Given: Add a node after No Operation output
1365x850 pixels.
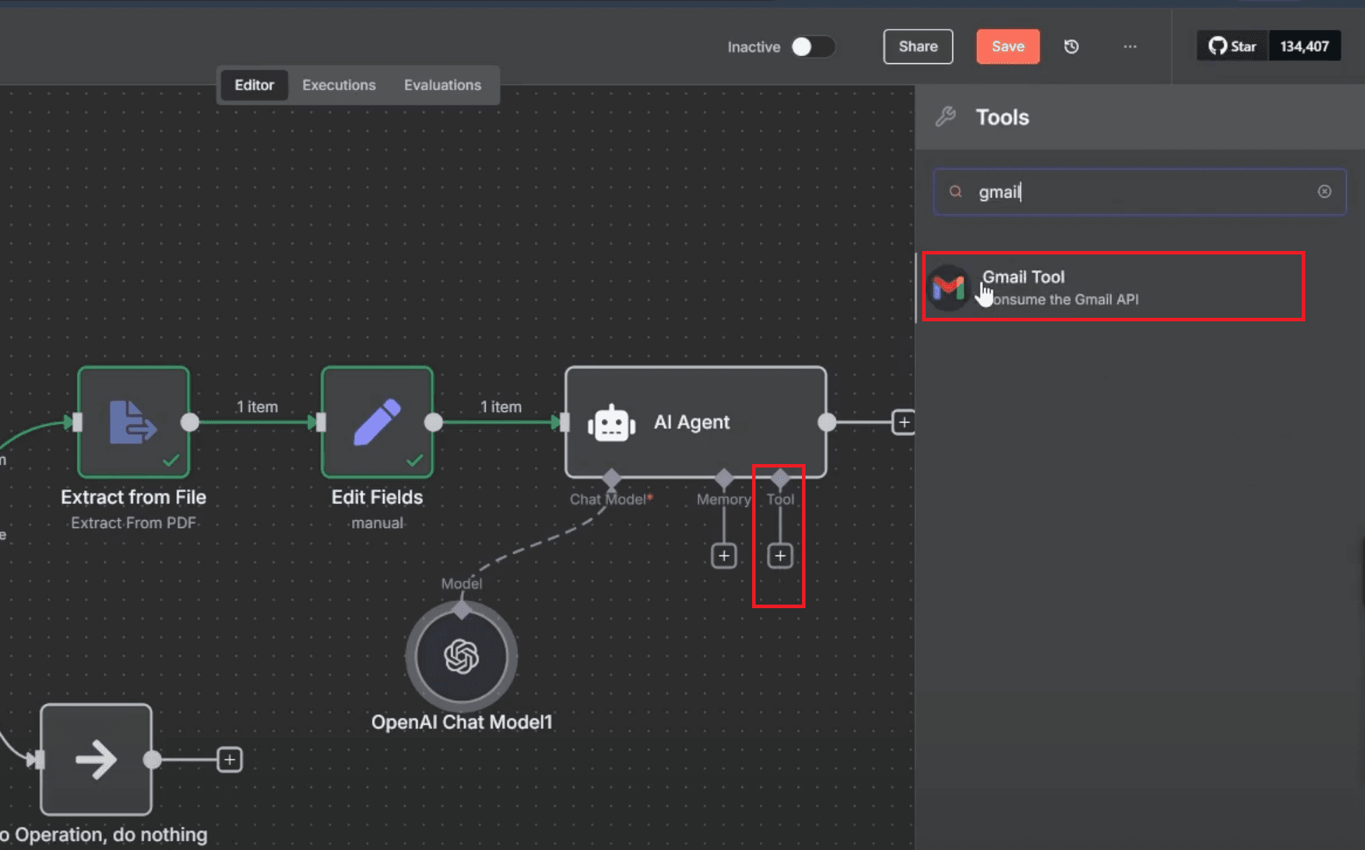Looking at the screenshot, I should coord(230,759).
